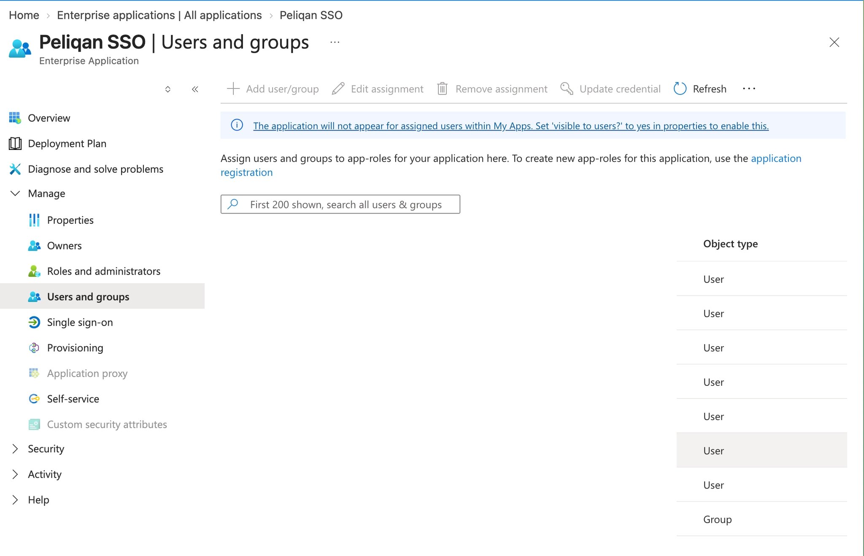Sort by Object type column header
864x556 pixels.
pyautogui.click(x=730, y=243)
